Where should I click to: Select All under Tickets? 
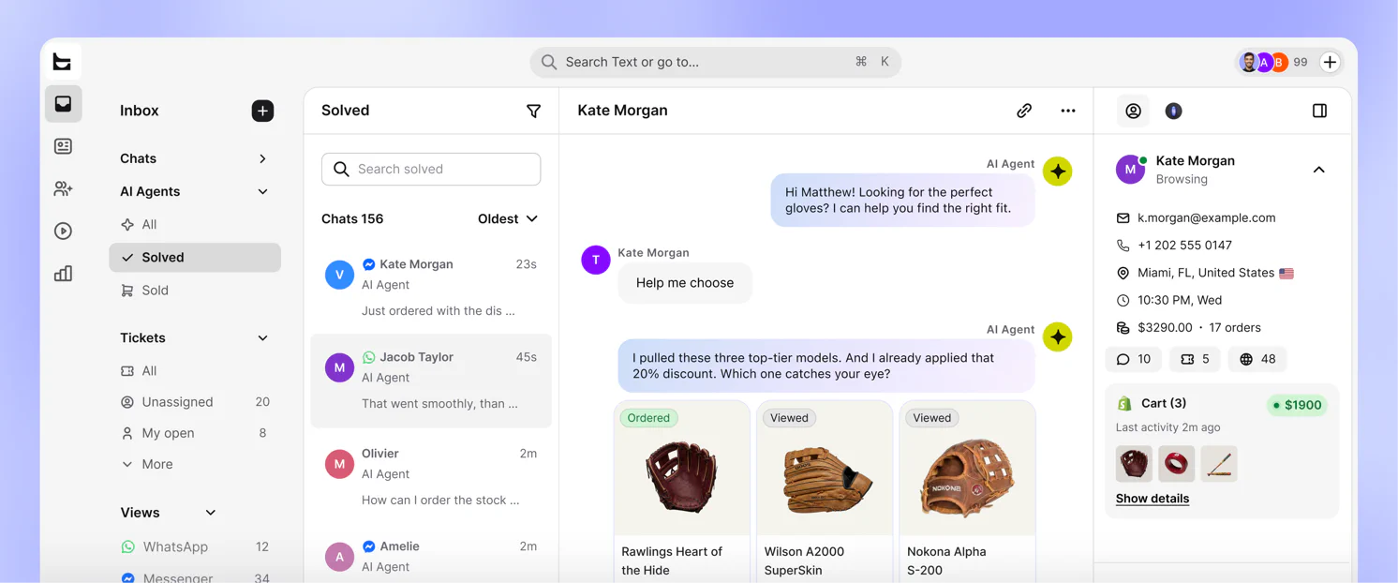[x=195, y=371]
